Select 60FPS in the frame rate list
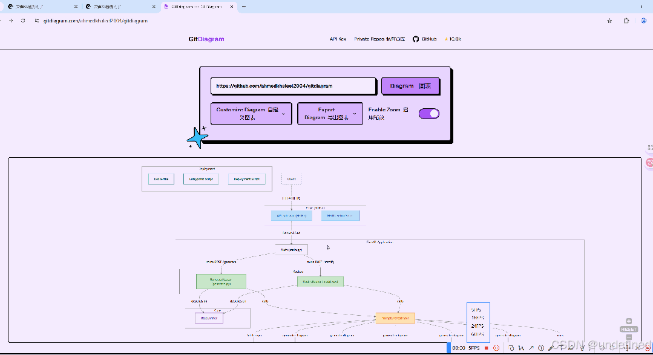This screenshot has width=653, height=355. click(x=477, y=334)
